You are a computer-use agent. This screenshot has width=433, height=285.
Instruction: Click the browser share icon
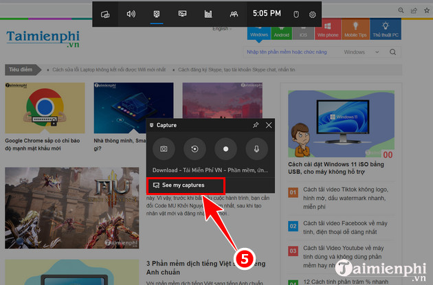pos(414,10)
